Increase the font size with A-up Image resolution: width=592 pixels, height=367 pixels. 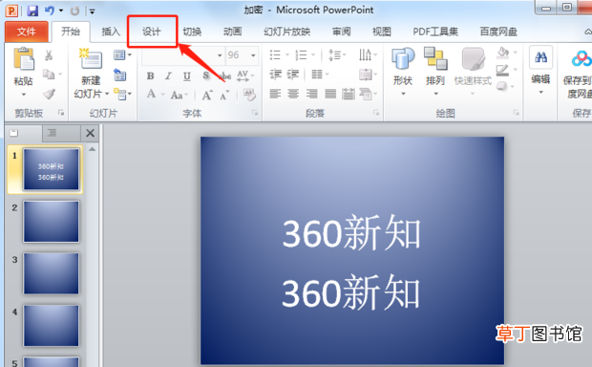207,95
